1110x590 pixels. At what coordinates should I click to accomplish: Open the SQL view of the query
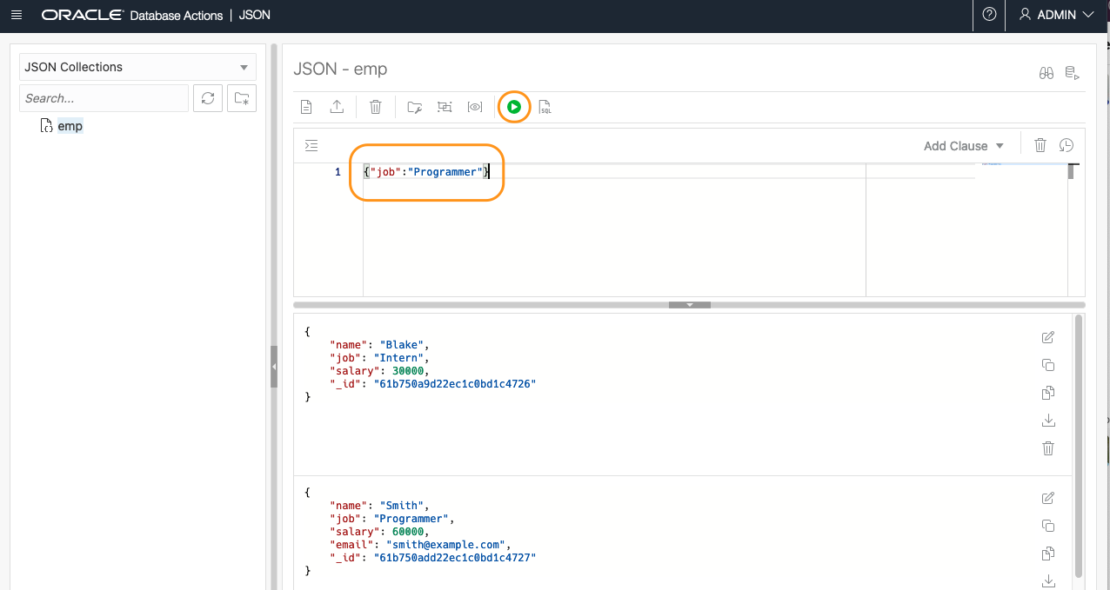(545, 106)
